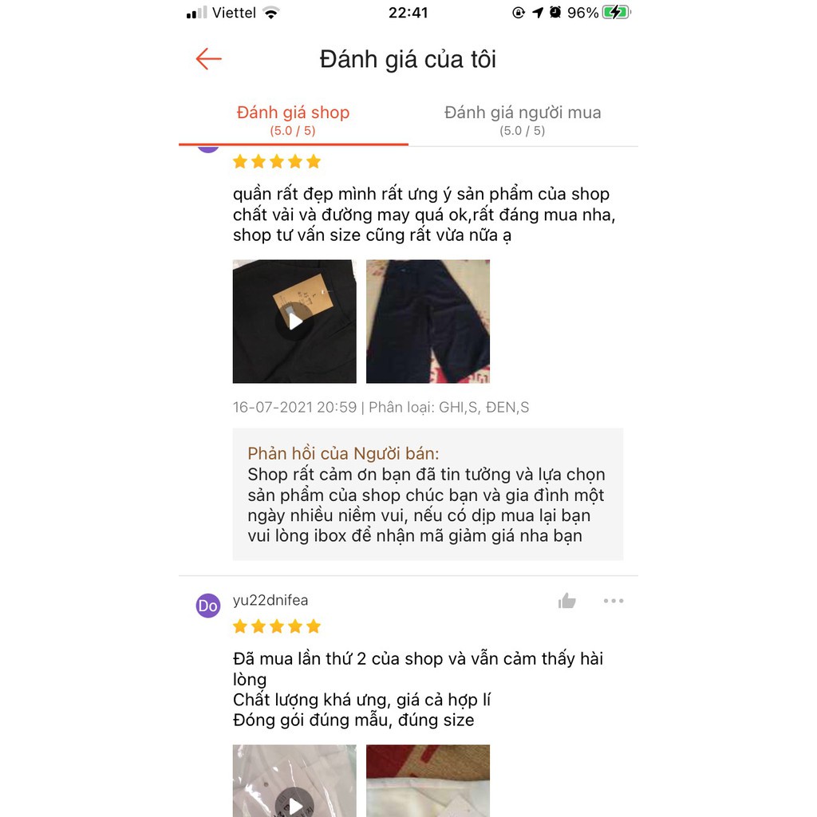817x817 pixels.
Task: Tap the yu22dnifea review star rating
Action: point(277,626)
